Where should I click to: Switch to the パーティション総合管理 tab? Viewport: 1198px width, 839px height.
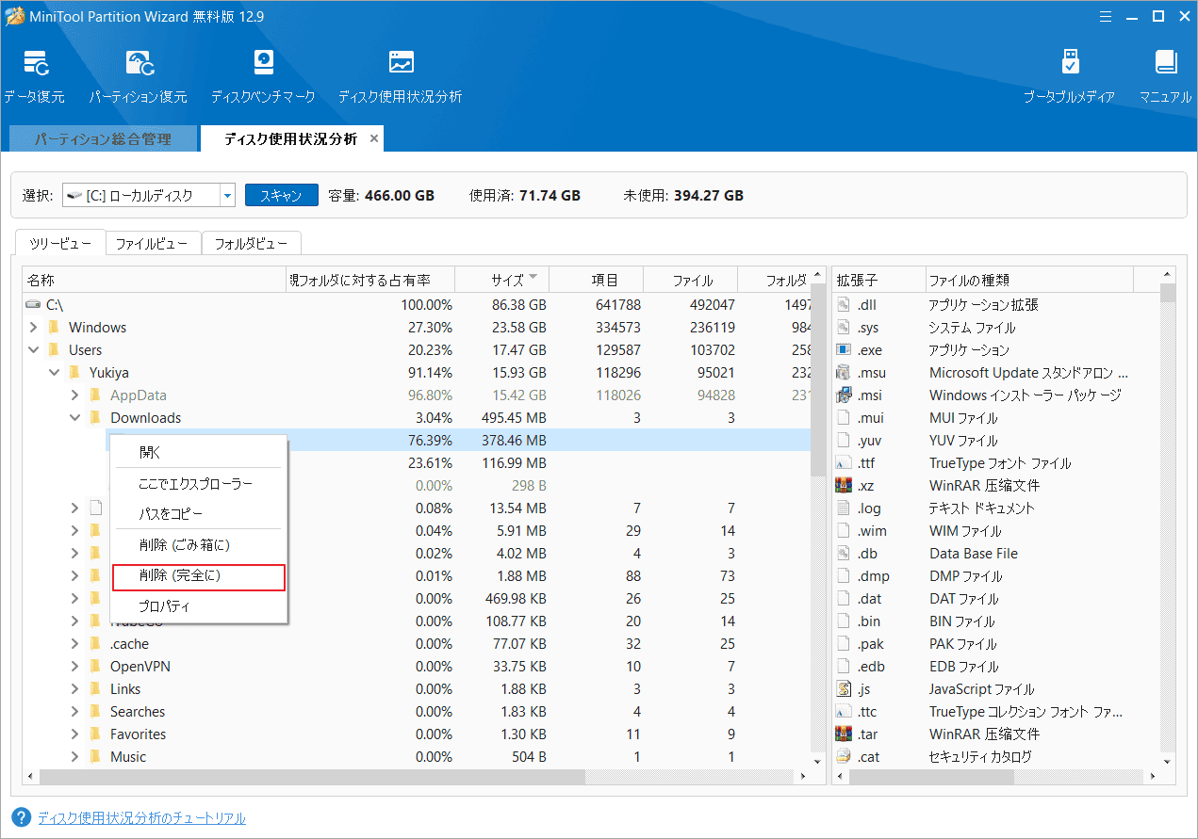coord(103,138)
